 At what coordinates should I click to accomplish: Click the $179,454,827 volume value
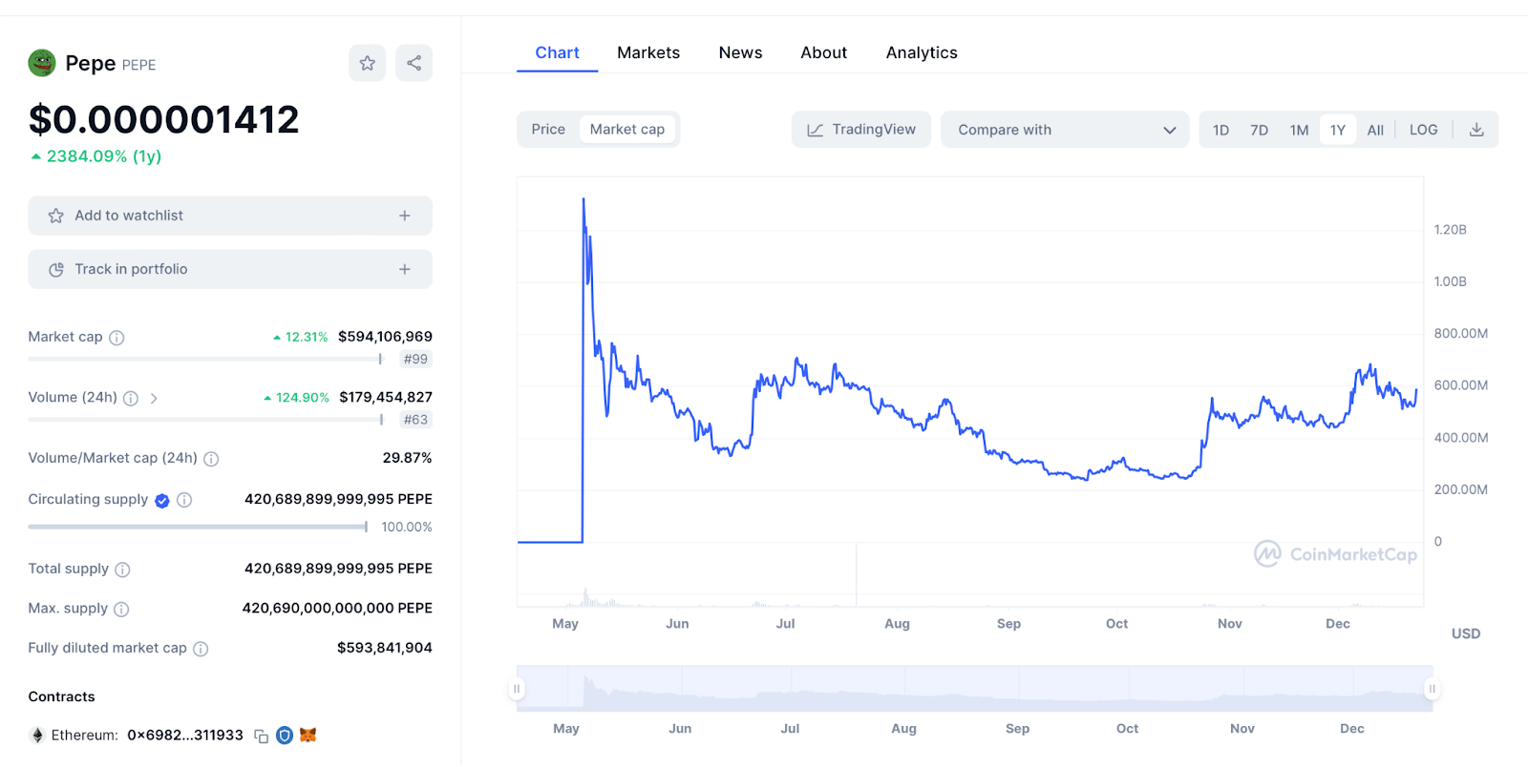386,397
